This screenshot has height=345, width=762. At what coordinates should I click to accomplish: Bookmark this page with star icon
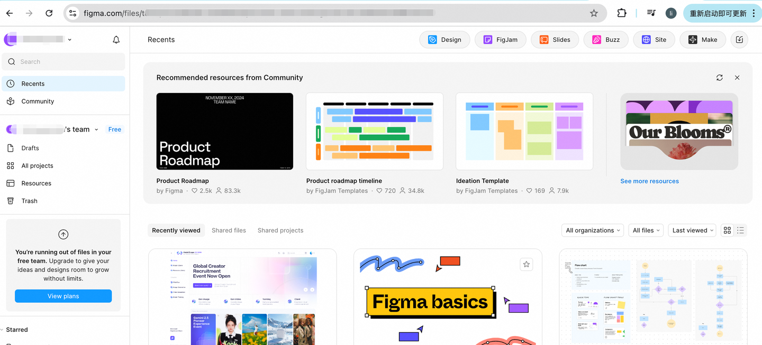pos(594,13)
